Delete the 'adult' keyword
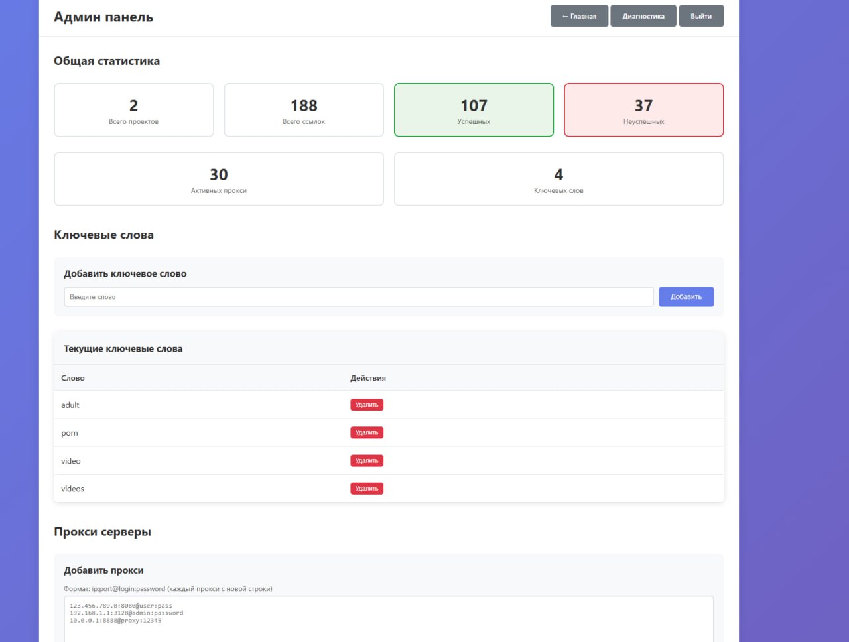Viewport: 849px width, 642px height. (367, 405)
